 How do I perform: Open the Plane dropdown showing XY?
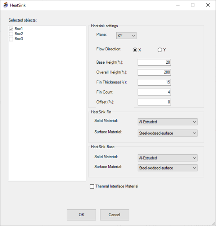(126, 36)
